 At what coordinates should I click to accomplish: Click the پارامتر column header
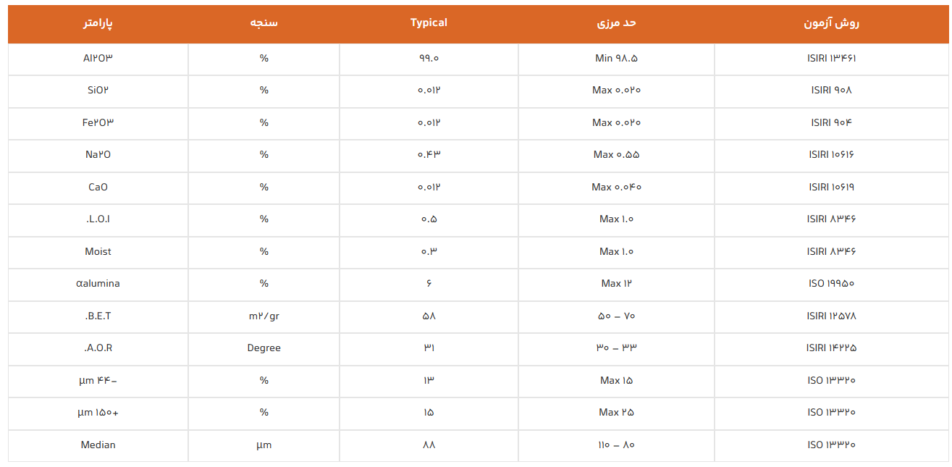[98, 23]
